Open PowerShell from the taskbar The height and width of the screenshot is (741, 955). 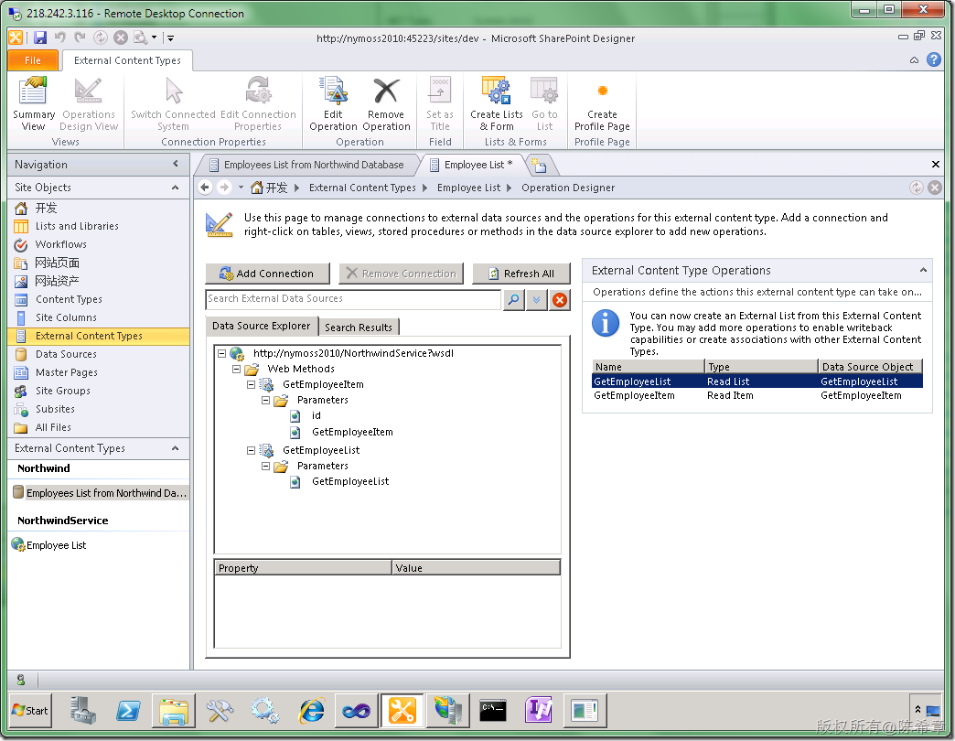[x=128, y=711]
